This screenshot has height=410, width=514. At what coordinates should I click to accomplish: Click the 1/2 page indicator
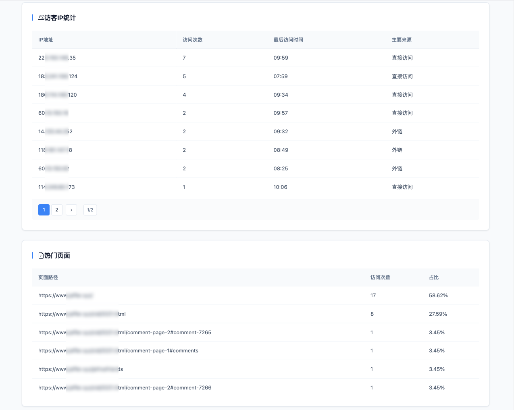click(x=90, y=210)
